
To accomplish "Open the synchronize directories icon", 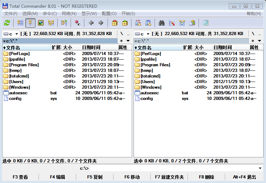I will (x=182, y=23).
